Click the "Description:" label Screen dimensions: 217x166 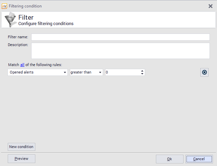click(x=18, y=45)
